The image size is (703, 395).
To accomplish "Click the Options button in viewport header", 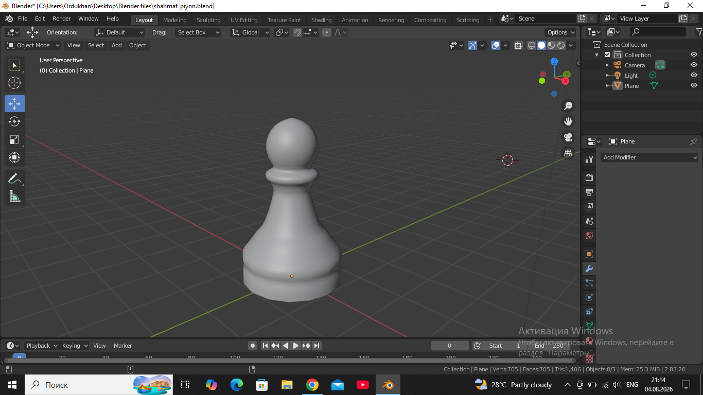I will click(561, 32).
